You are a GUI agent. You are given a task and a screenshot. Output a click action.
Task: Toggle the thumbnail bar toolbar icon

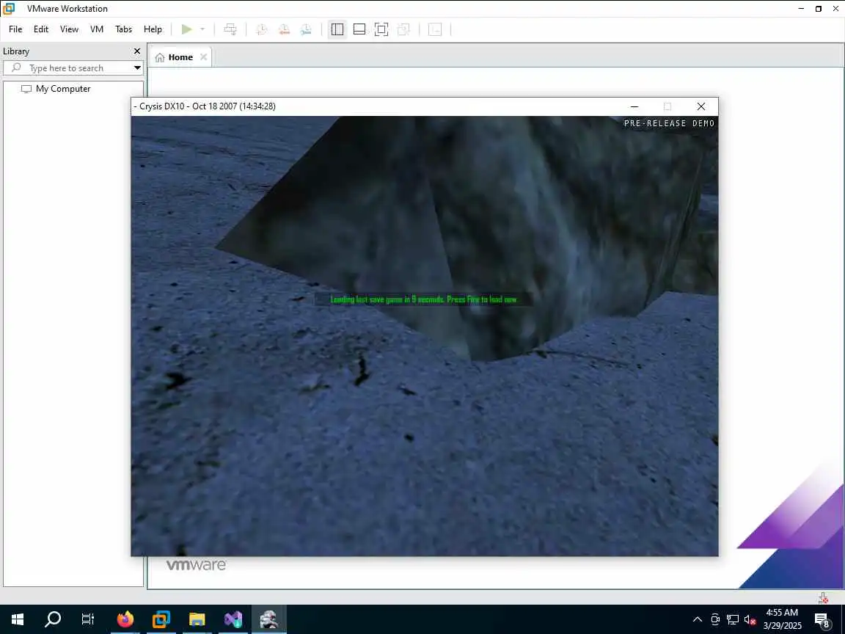pyautogui.click(x=359, y=29)
